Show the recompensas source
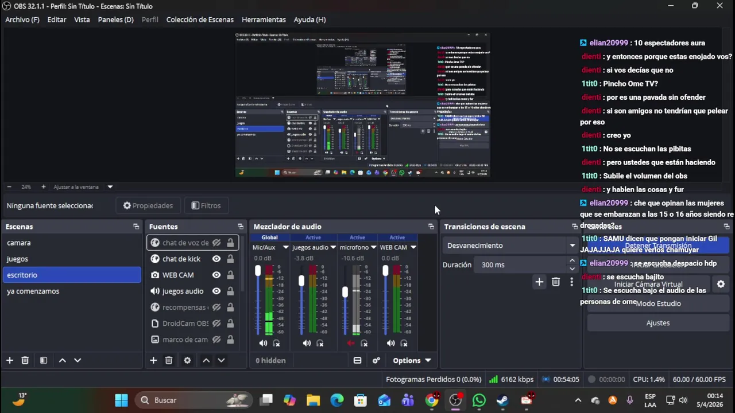The height and width of the screenshot is (413, 735). pos(216,307)
